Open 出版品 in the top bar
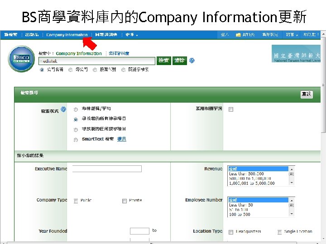326x244 pixels. click(32, 35)
